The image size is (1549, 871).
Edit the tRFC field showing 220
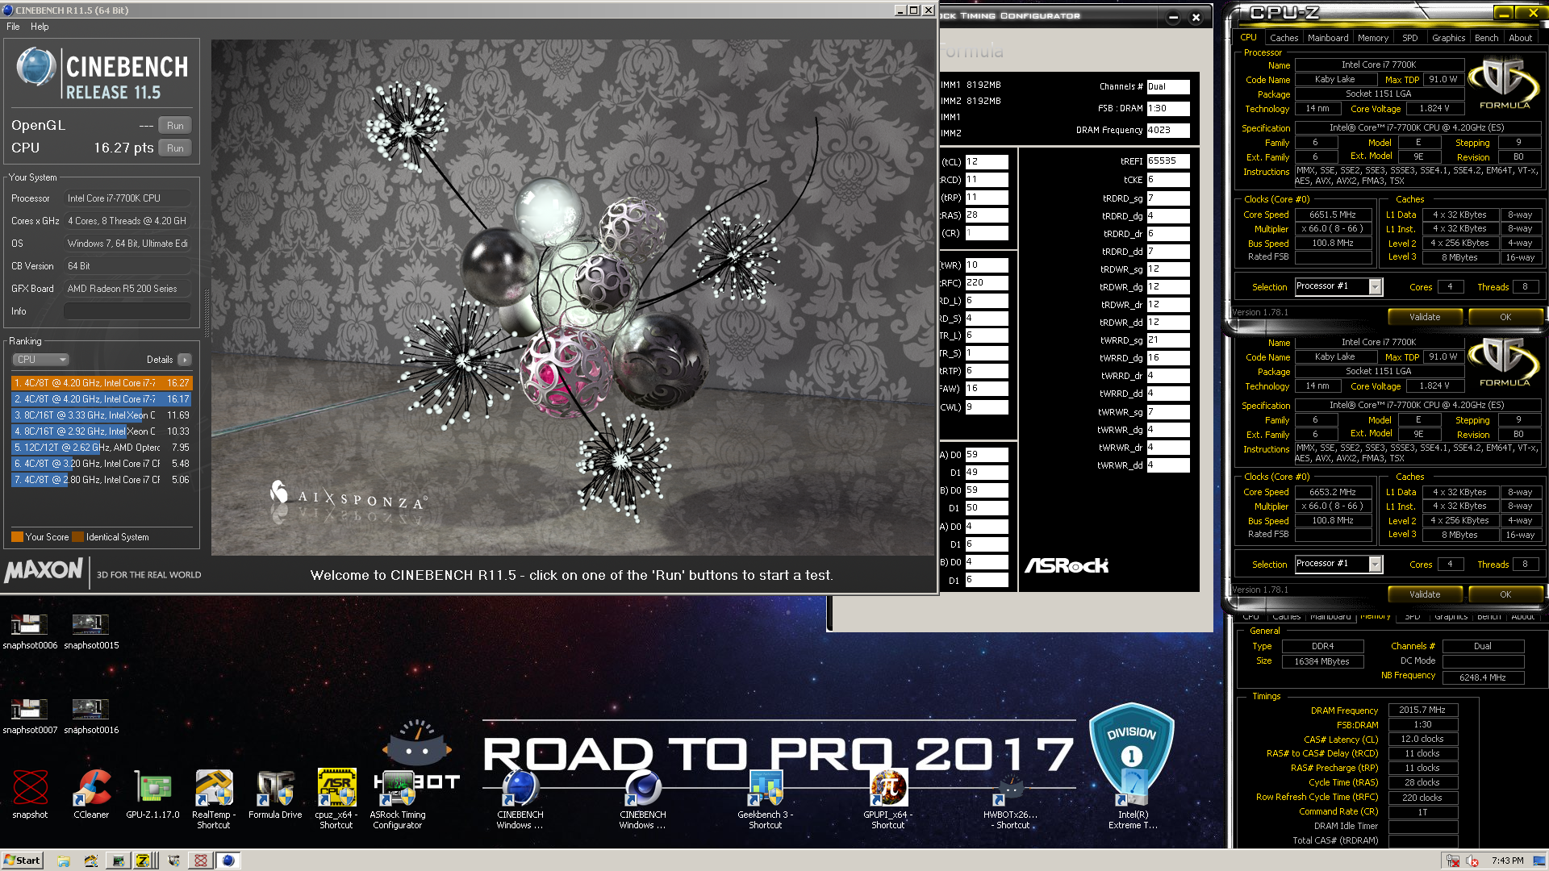point(986,283)
